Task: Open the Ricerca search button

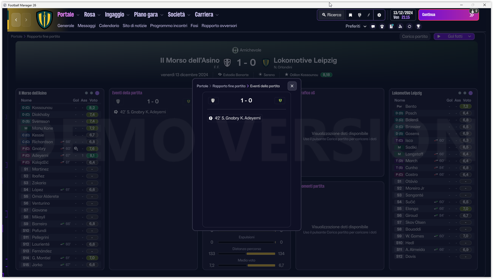Action: tap(331, 15)
